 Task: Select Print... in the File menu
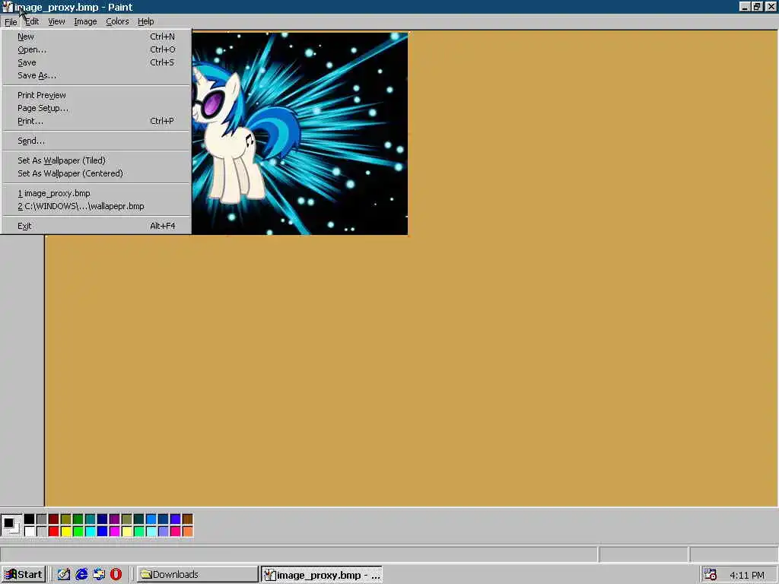click(x=96, y=121)
